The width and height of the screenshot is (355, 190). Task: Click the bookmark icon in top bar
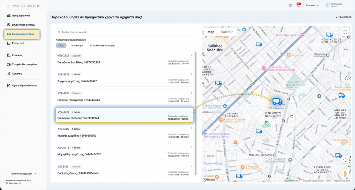[290, 6]
